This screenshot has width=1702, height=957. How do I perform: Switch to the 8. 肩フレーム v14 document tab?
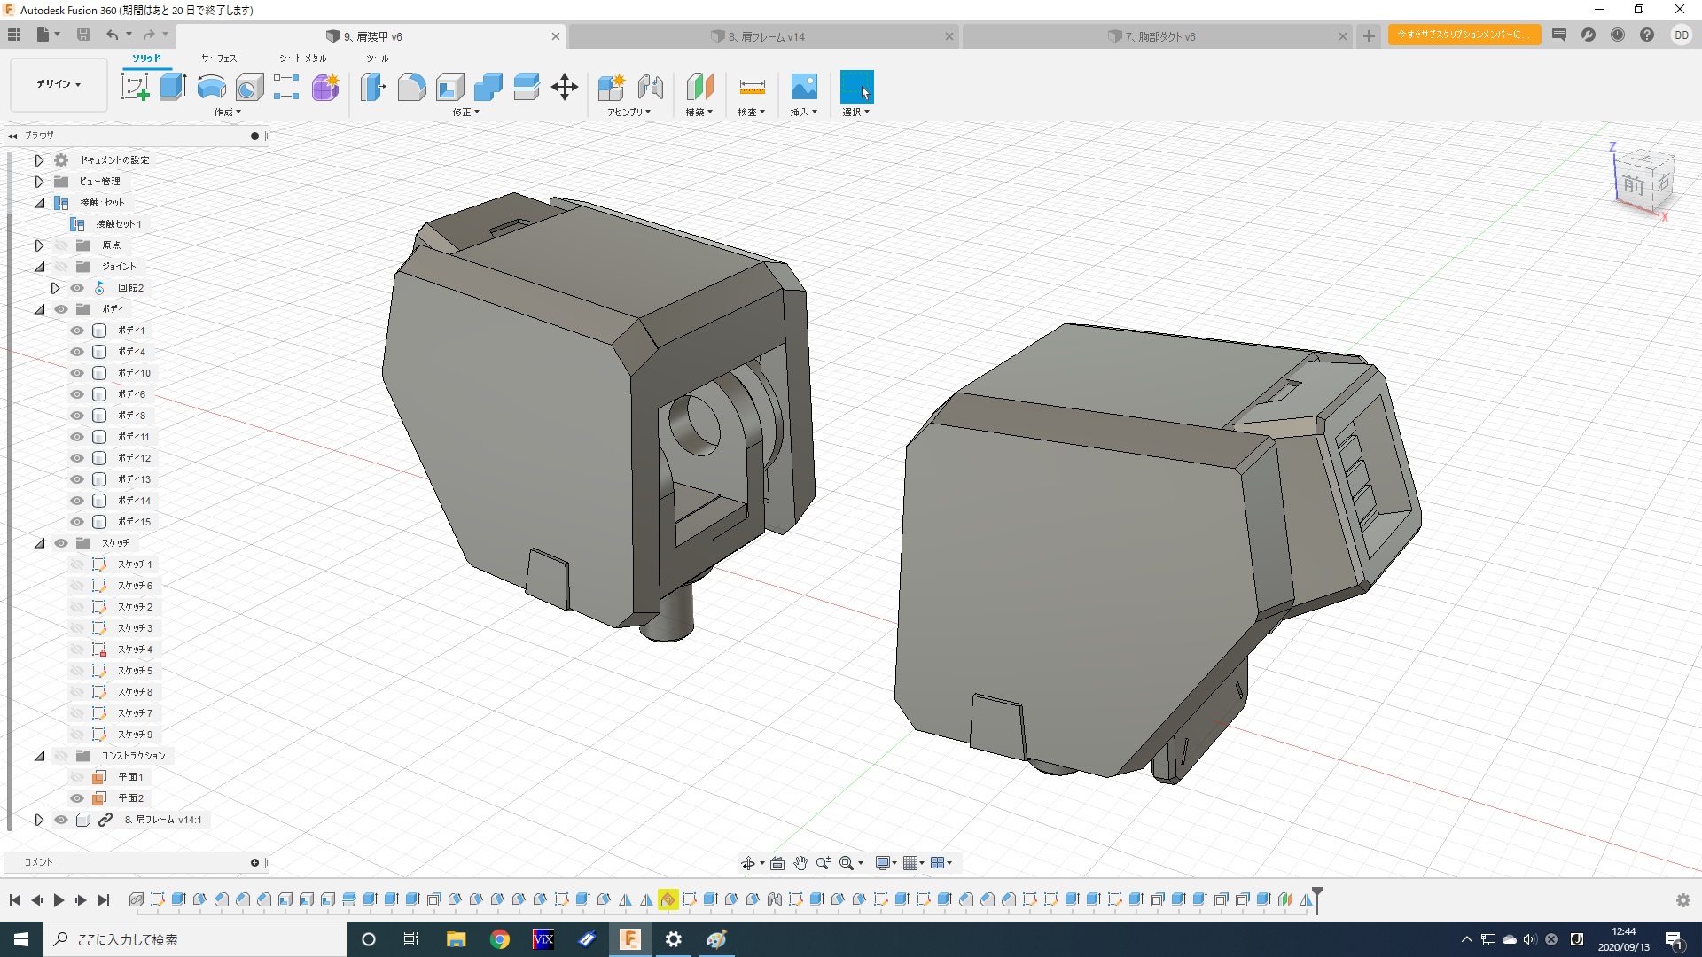(x=766, y=36)
